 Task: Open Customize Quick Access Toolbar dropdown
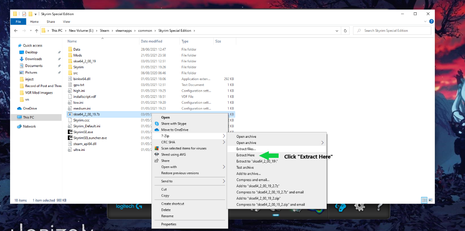(x=36, y=14)
